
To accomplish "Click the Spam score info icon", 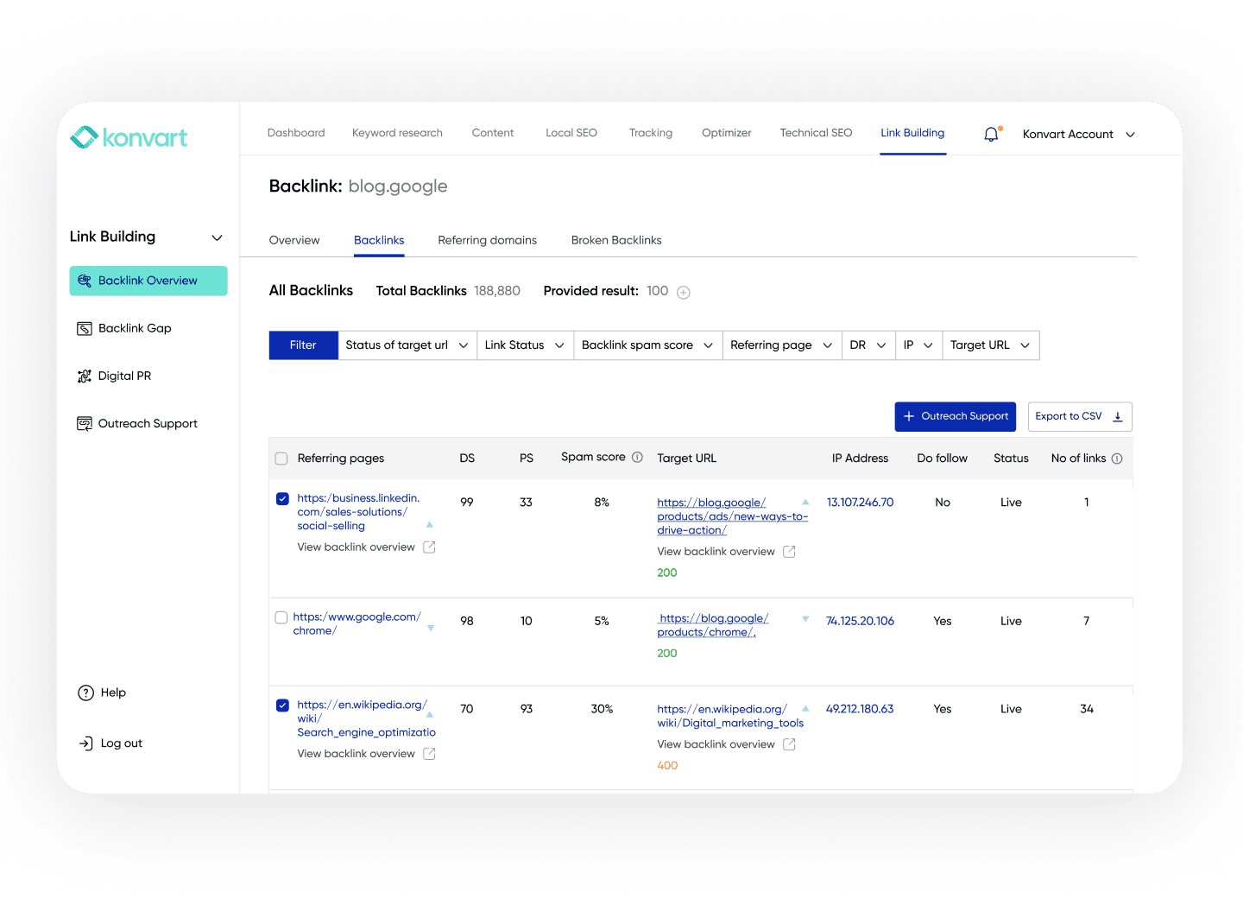I will tap(637, 457).
